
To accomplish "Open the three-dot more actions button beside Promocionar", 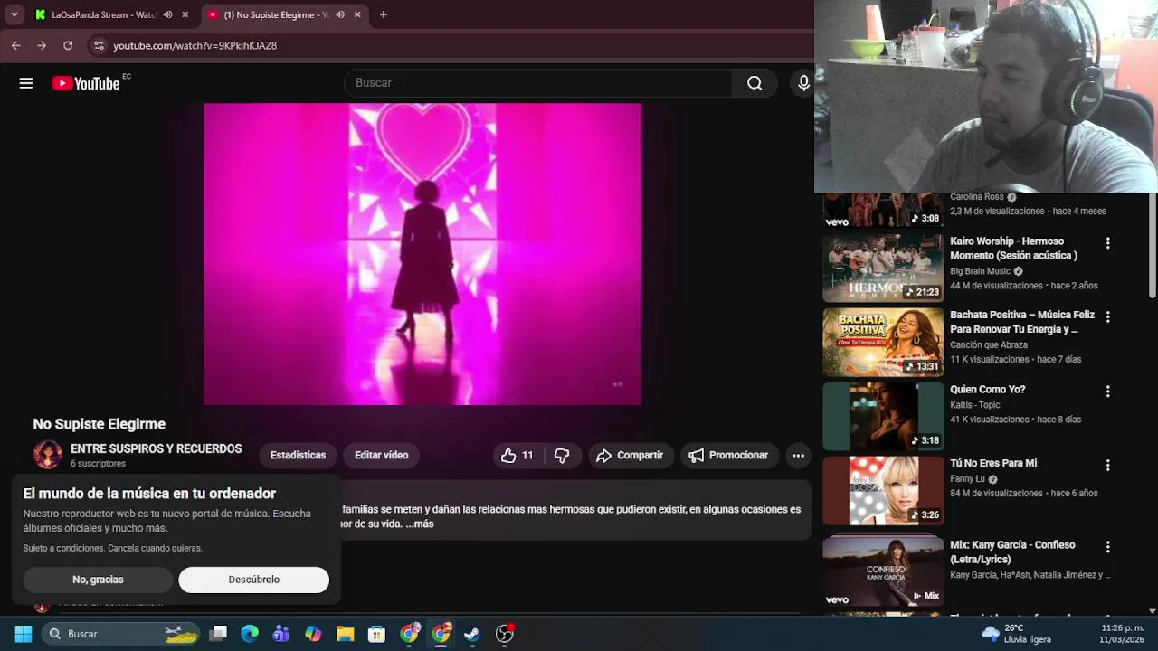I will (x=798, y=456).
